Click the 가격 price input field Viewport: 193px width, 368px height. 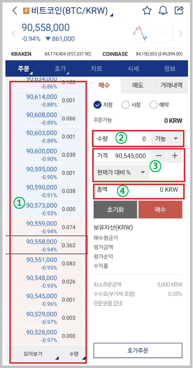121,156
